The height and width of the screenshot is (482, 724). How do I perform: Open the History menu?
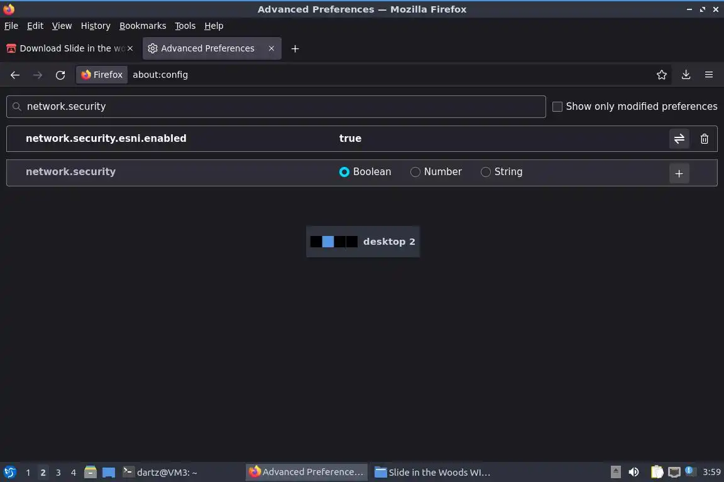point(96,26)
